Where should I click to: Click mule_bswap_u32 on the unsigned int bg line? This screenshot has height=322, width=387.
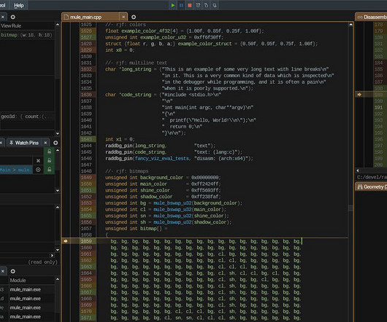tap(172, 203)
